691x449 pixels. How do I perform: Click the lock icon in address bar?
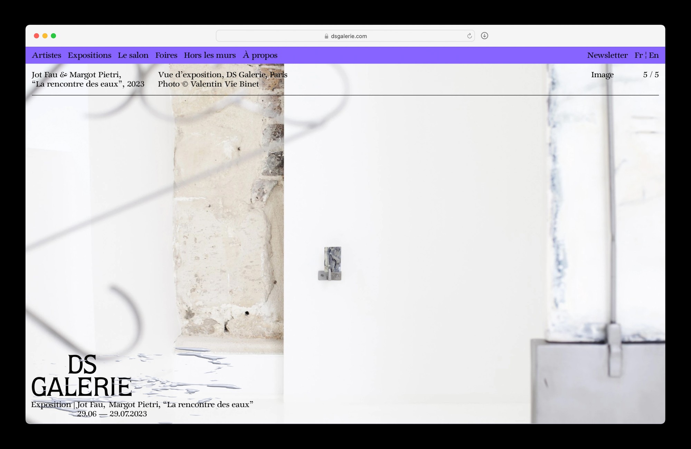(326, 36)
